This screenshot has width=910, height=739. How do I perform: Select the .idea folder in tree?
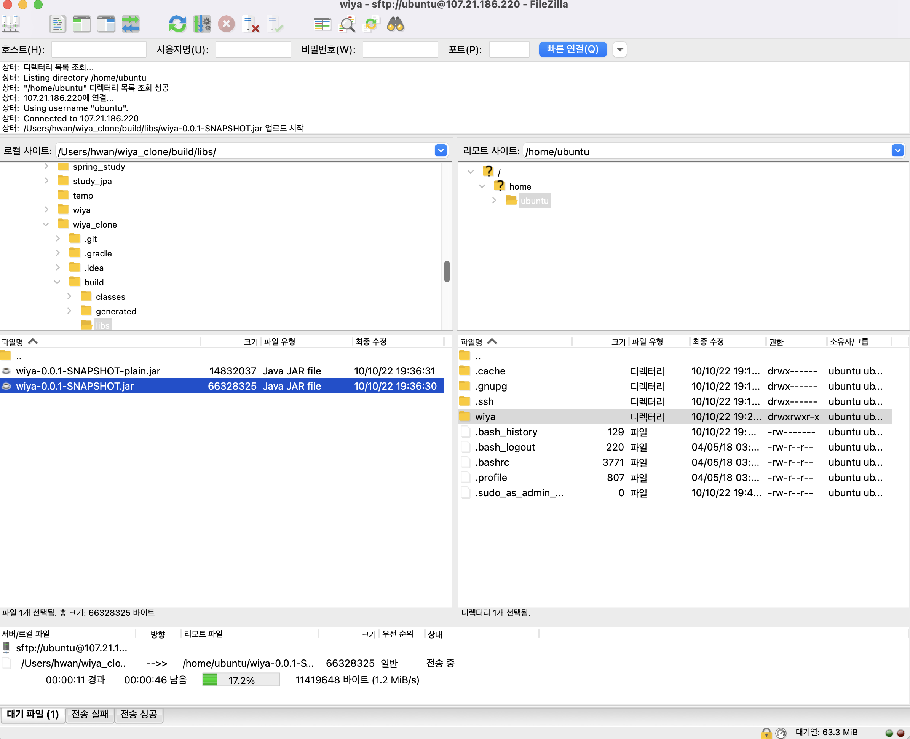[x=94, y=268]
